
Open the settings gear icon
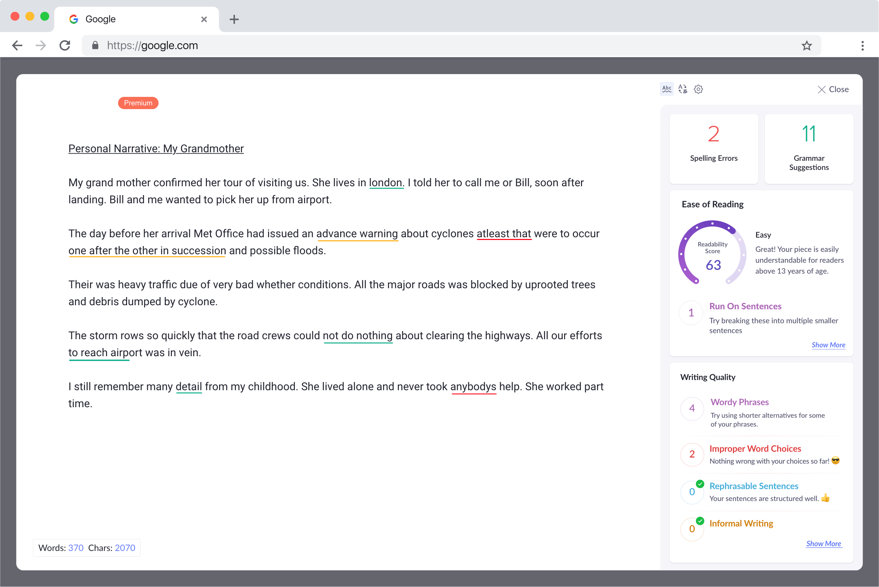[x=698, y=89]
